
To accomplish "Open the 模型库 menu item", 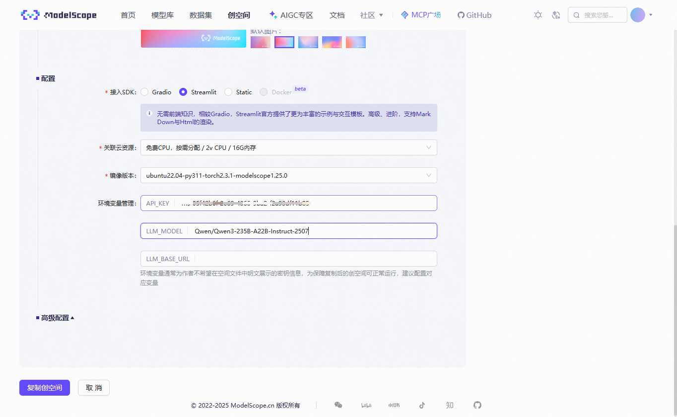I will 162,15.
